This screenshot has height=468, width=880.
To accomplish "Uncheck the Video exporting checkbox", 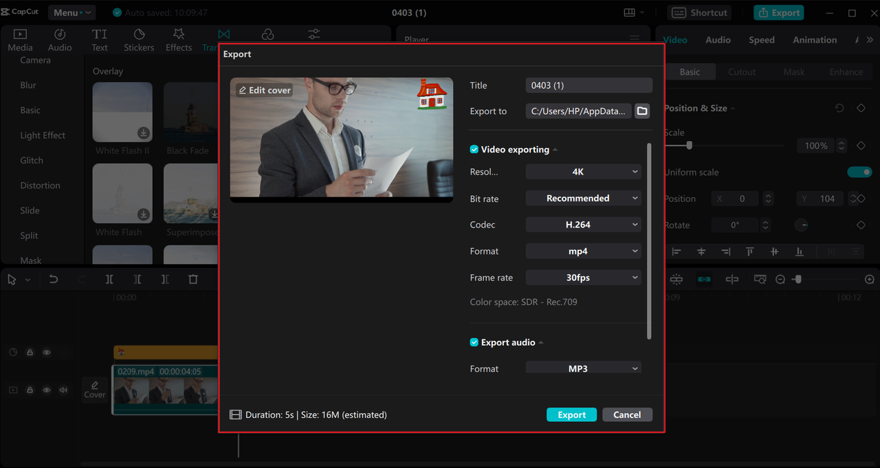I will [x=474, y=149].
